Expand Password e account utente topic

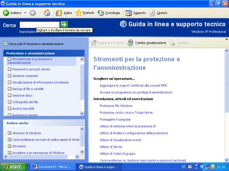click(x=10, y=69)
